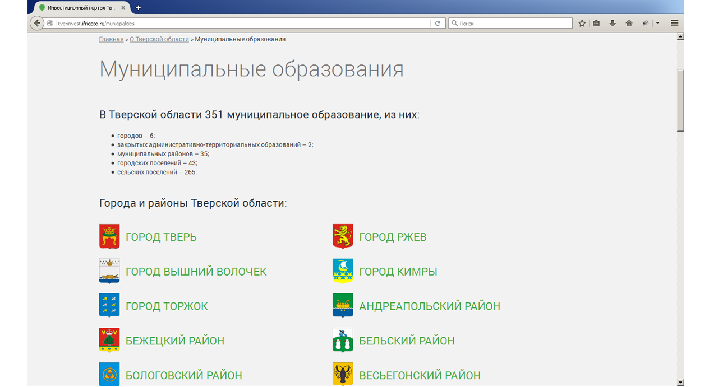Screen dimensions: 709x387
Task: Click the Bezhetsky district coat of arms
Action: [x=109, y=341]
